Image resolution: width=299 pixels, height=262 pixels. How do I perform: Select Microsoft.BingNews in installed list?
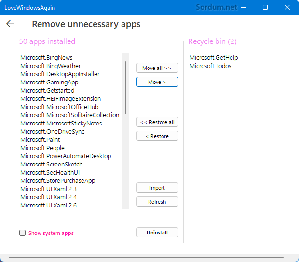(x=46, y=57)
